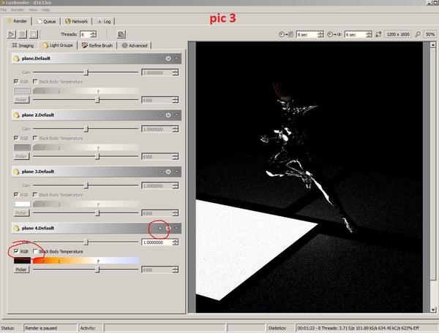Viewport: 439px width, 333px height.
Task: Solo the plane 3.Default light group
Action: (160, 172)
